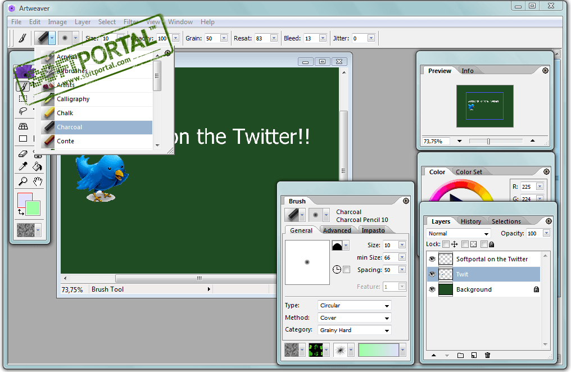Switch to the Info tab
This screenshot has height=372, width=571.
(x=467, y=71)
